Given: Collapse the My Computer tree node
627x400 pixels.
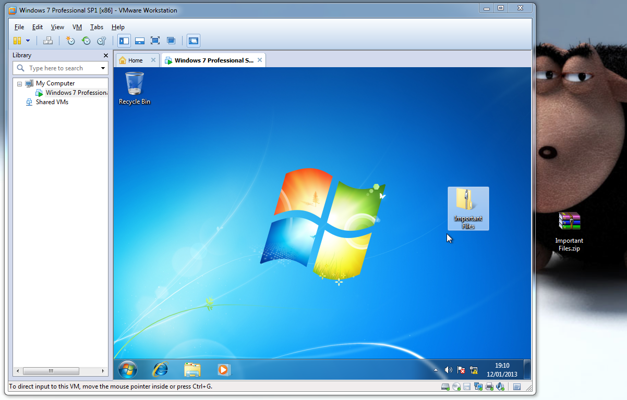Looking at the screenshot, I should pyautogui.click(x=19, y=83).
